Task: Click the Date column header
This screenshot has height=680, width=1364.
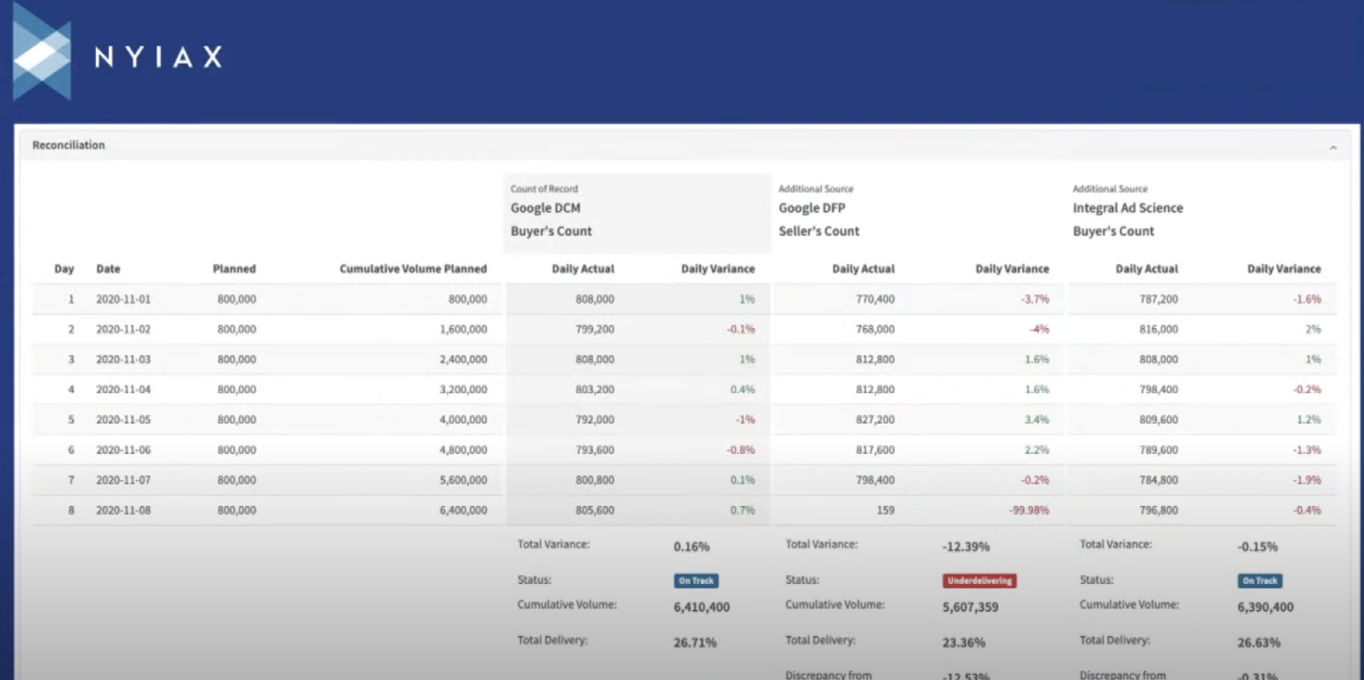Action: tap(108, 268)
